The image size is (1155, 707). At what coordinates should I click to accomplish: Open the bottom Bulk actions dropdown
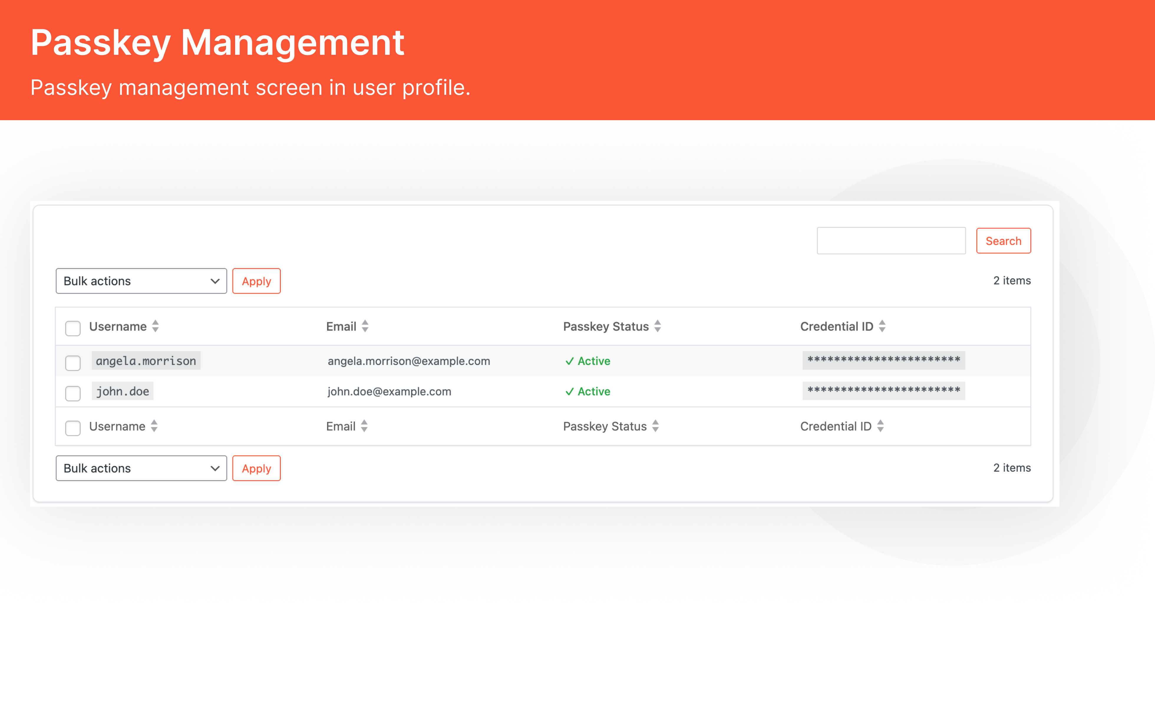click(141, 468)
